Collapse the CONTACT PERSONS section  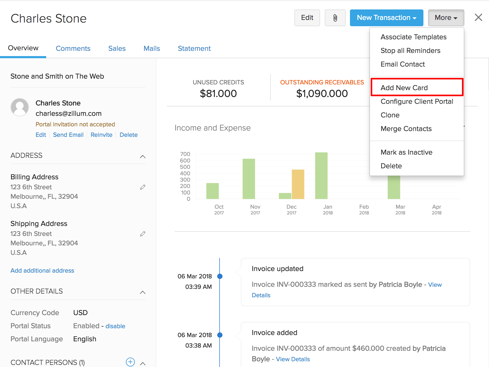click(143, 363)
